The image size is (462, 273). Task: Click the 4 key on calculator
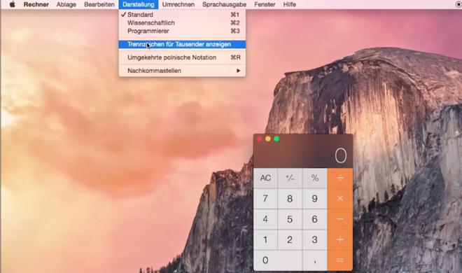click(x=265, y=219)
